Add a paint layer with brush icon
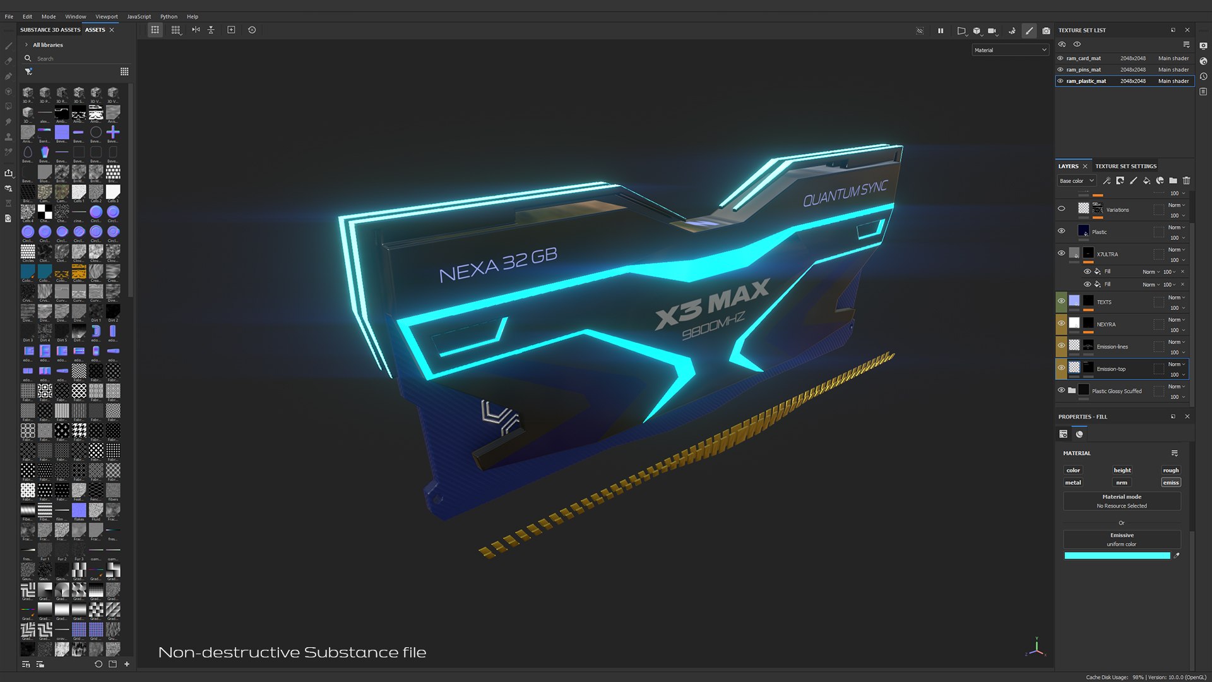This screenshot has height=682, width=1212. [x=1133, y=181]
